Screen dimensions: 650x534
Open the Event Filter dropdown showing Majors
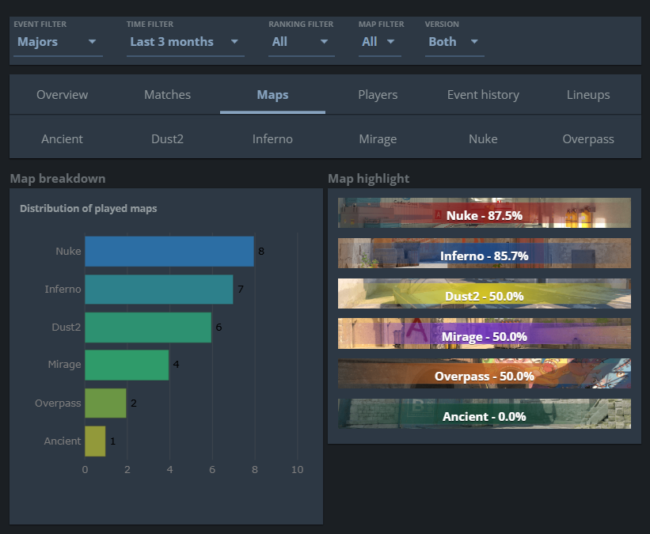tap(58, 42)
